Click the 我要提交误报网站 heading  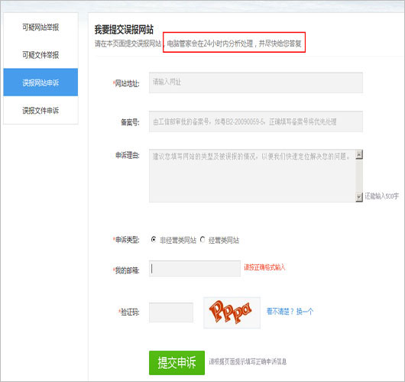(124, 30)
